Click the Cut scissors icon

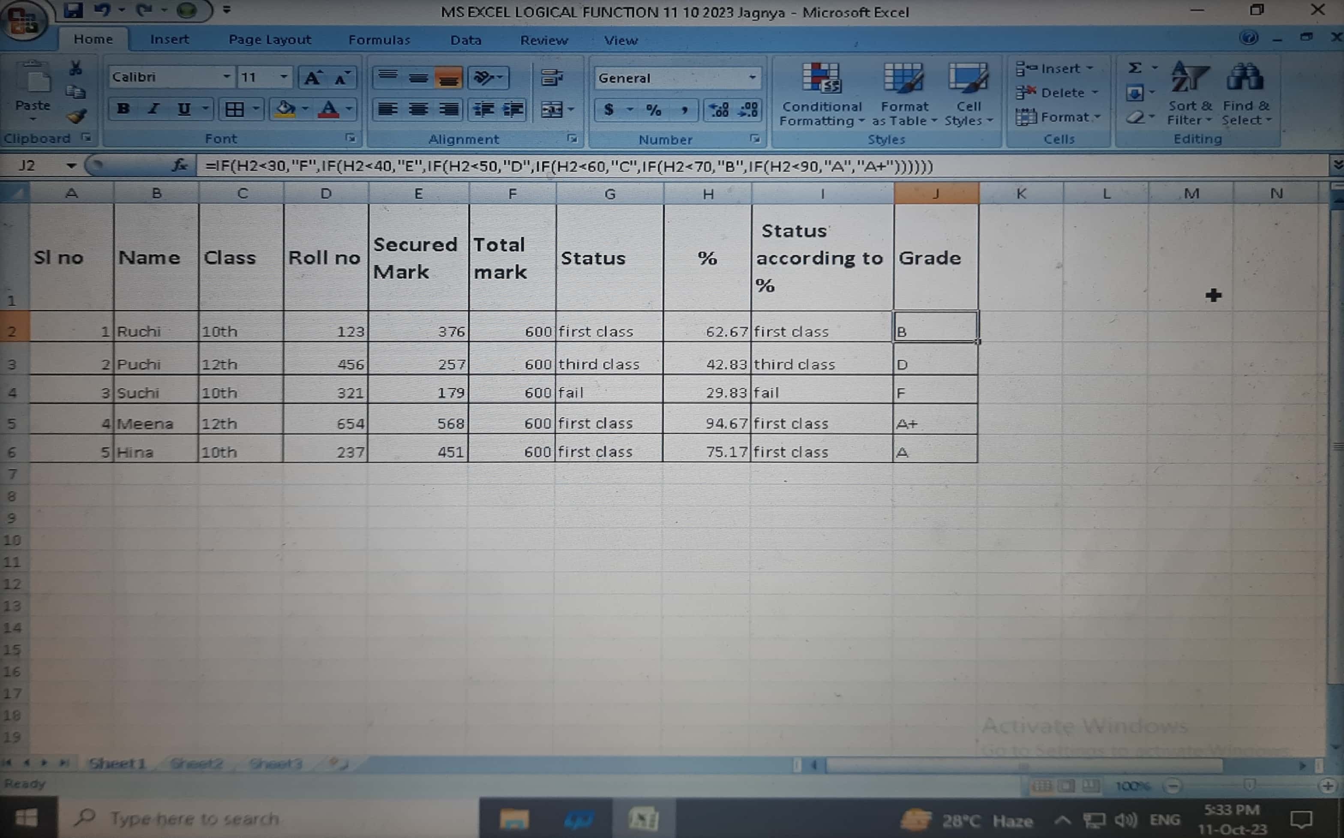[76, 69]
